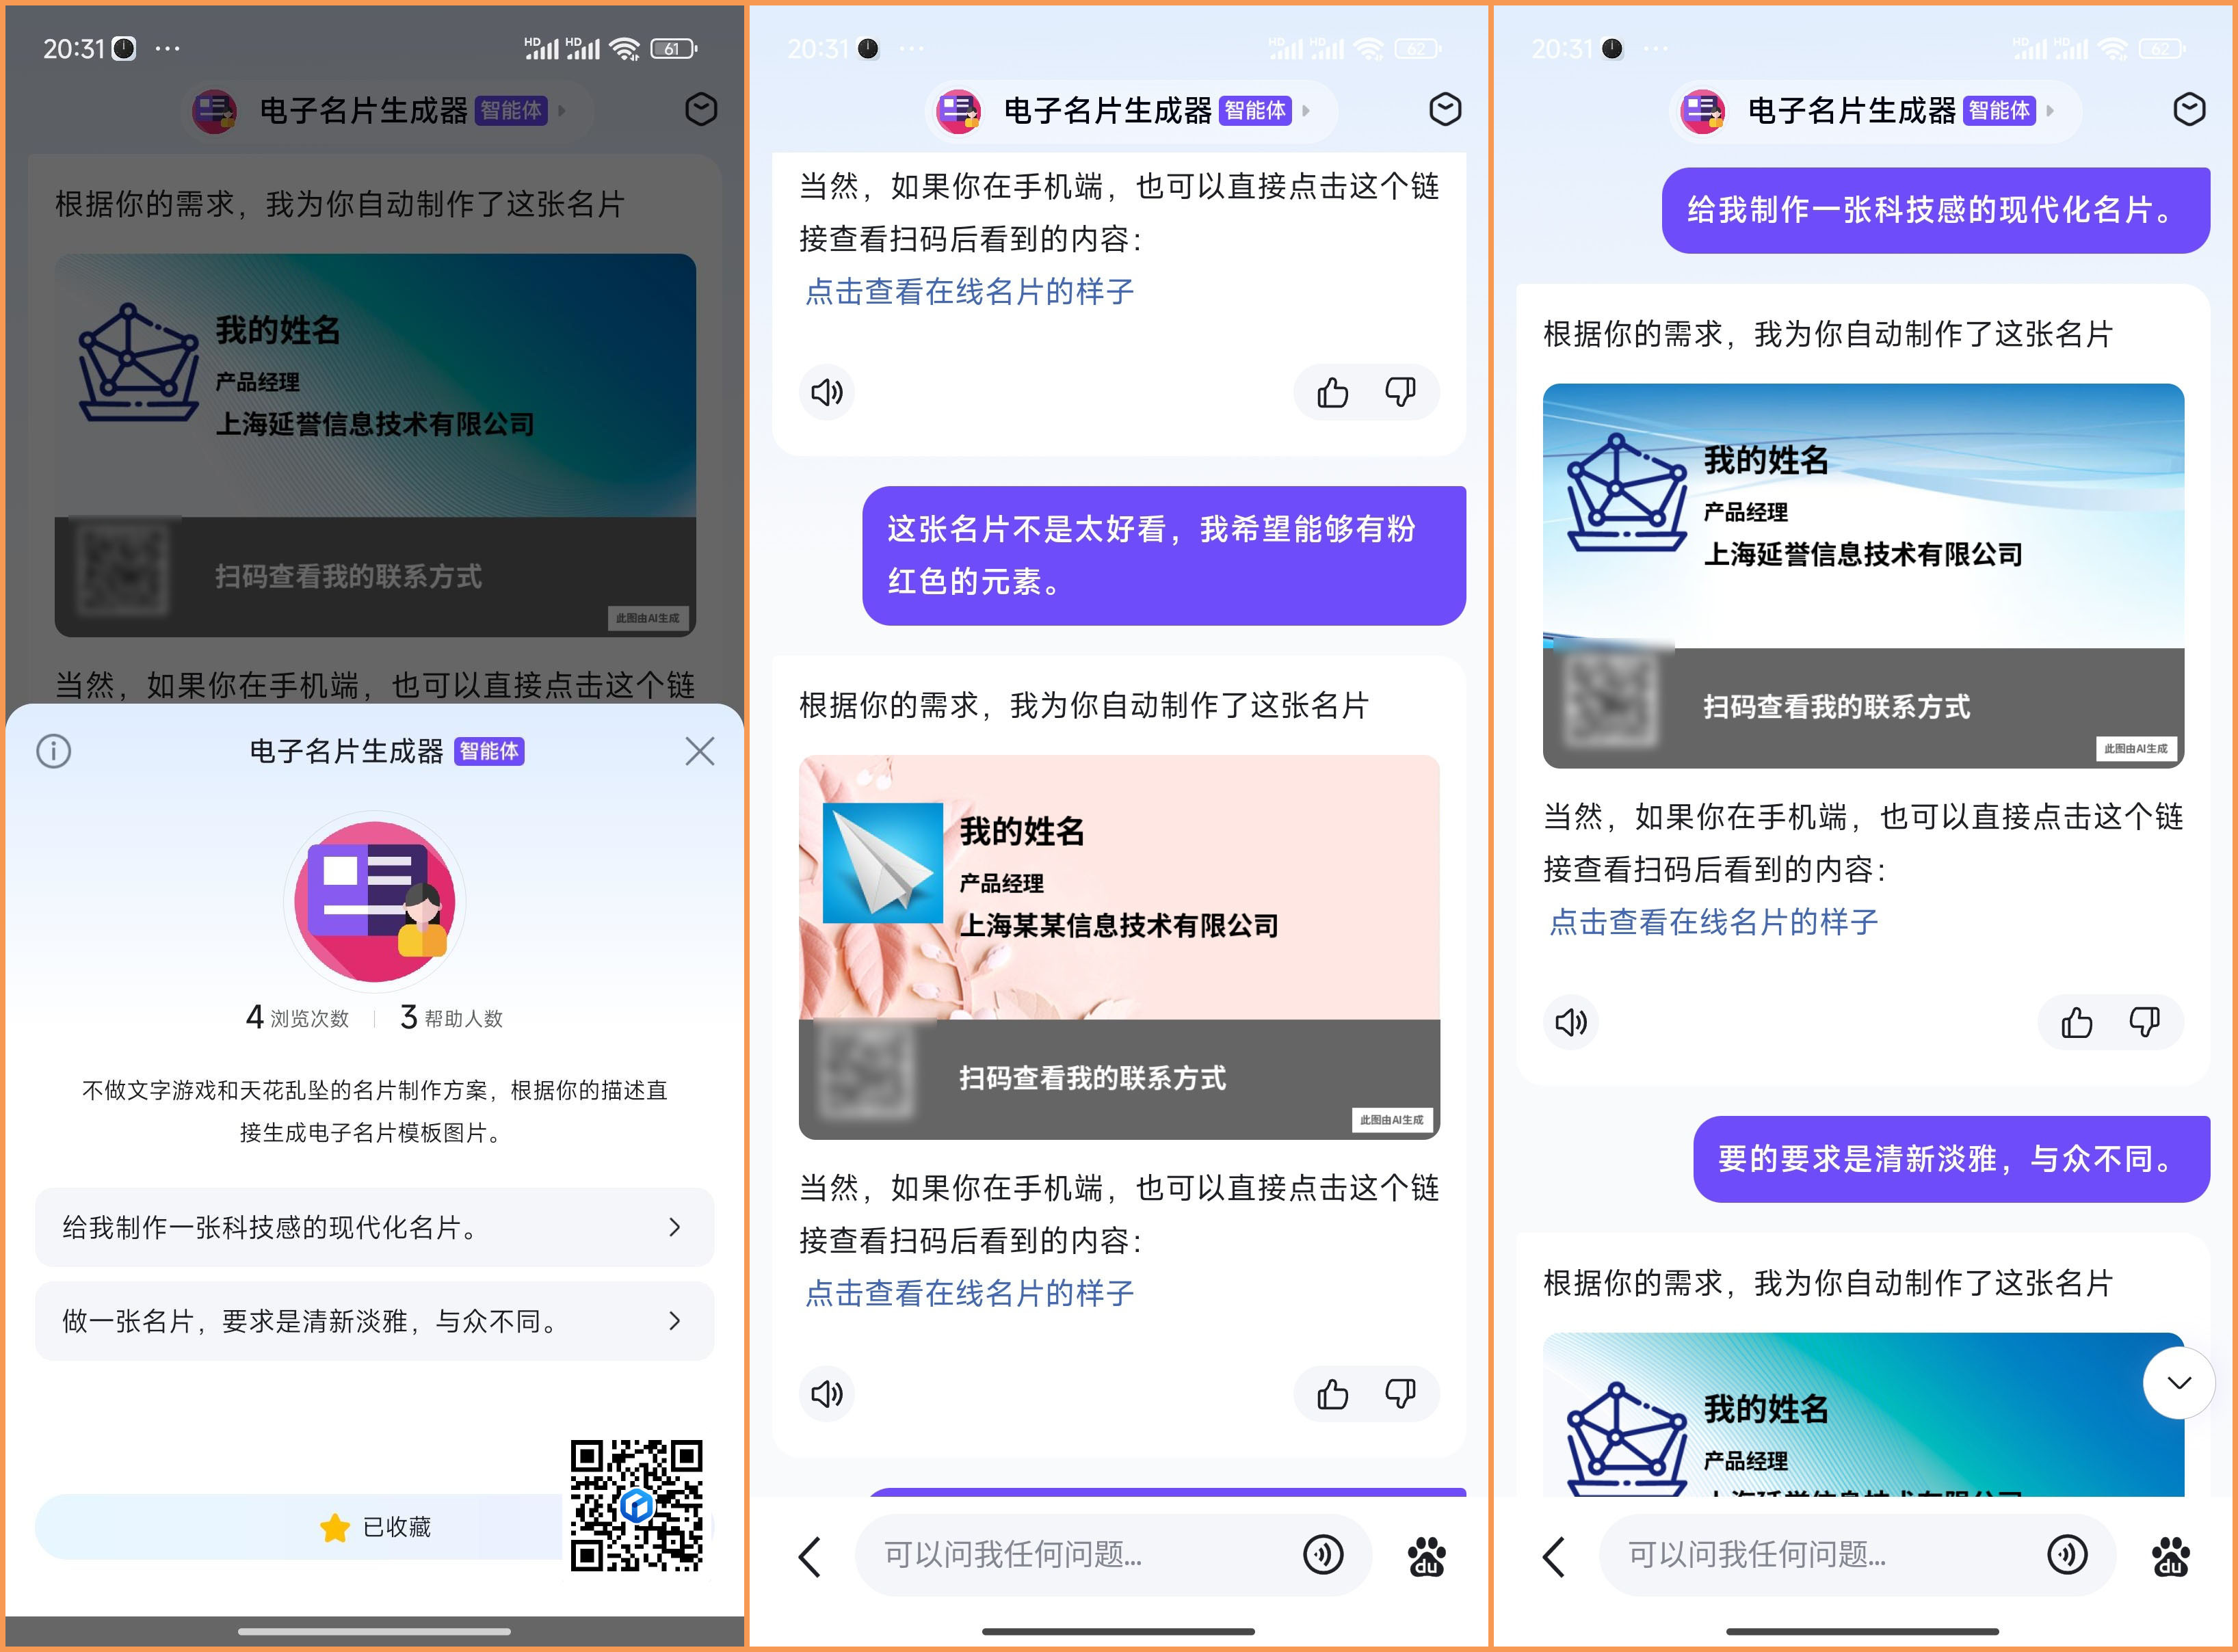Tap the paper plane logo on the pink card
This screenshot has height=1652, width=2238.
coord(882,863)
